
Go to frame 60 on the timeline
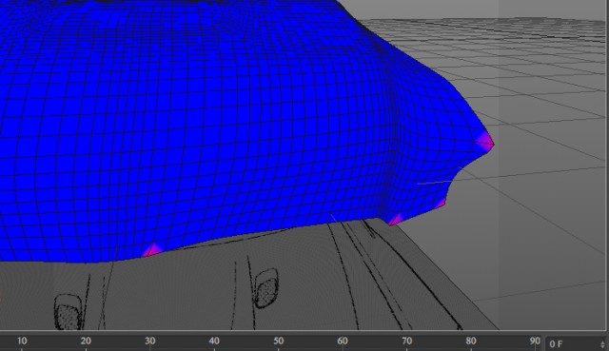343,341
